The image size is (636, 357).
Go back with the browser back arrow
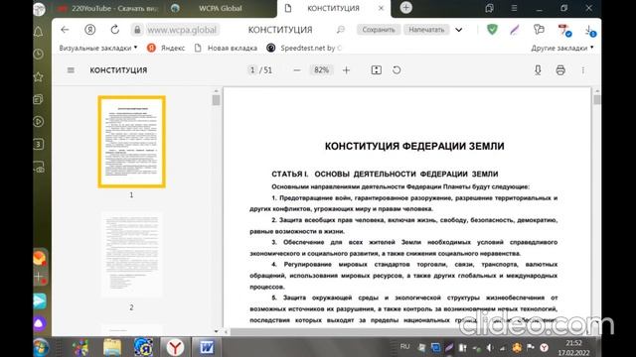(65, 30)
